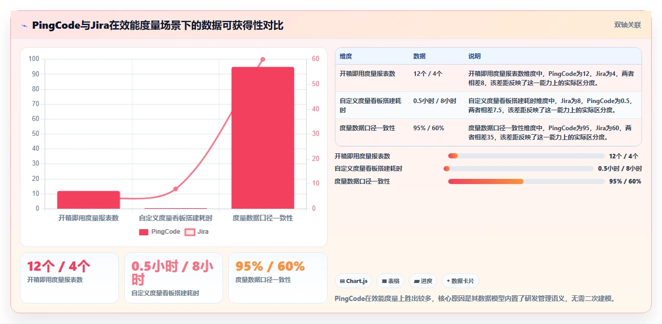Click the 0.5小时 / 8小时 data card

pos(173,277)
